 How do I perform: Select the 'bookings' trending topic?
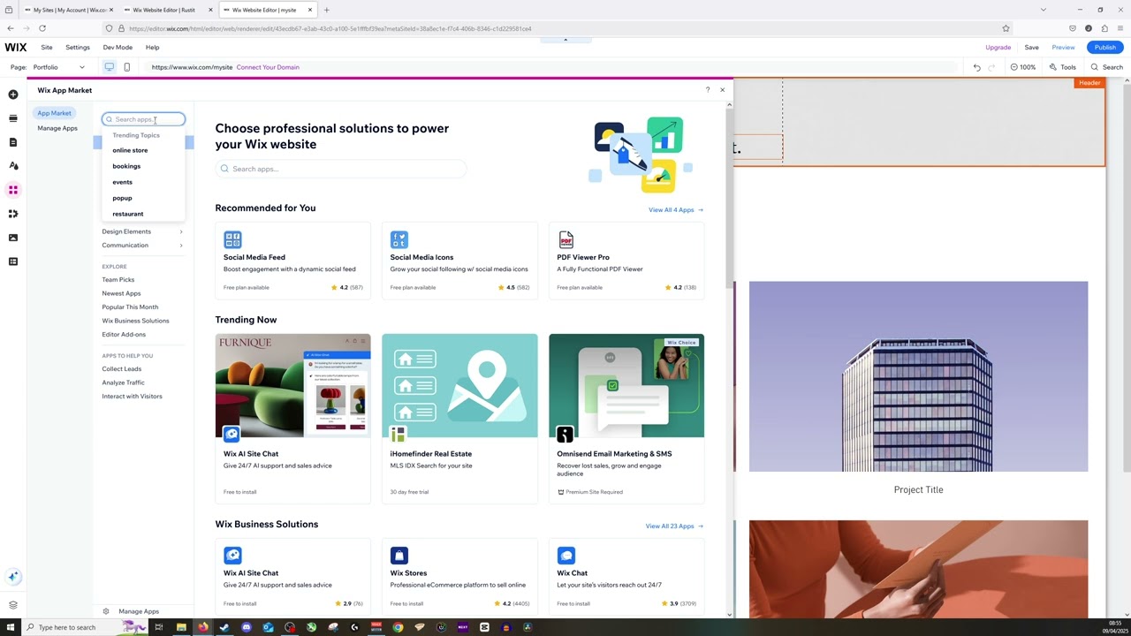pyautogui.click(x=126, y=166)
